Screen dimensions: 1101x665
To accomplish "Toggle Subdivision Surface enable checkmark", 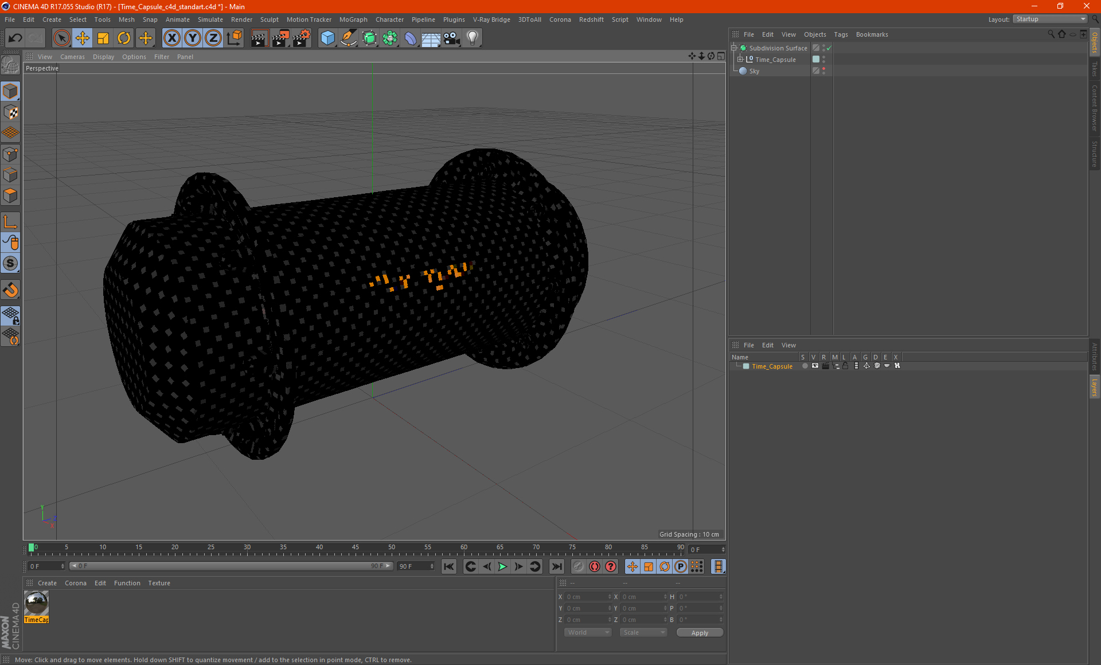I will 829,48.
